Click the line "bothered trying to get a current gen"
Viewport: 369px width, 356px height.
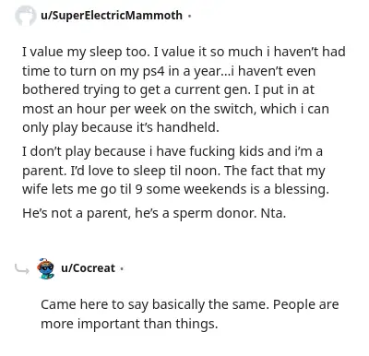pos(168,90)
